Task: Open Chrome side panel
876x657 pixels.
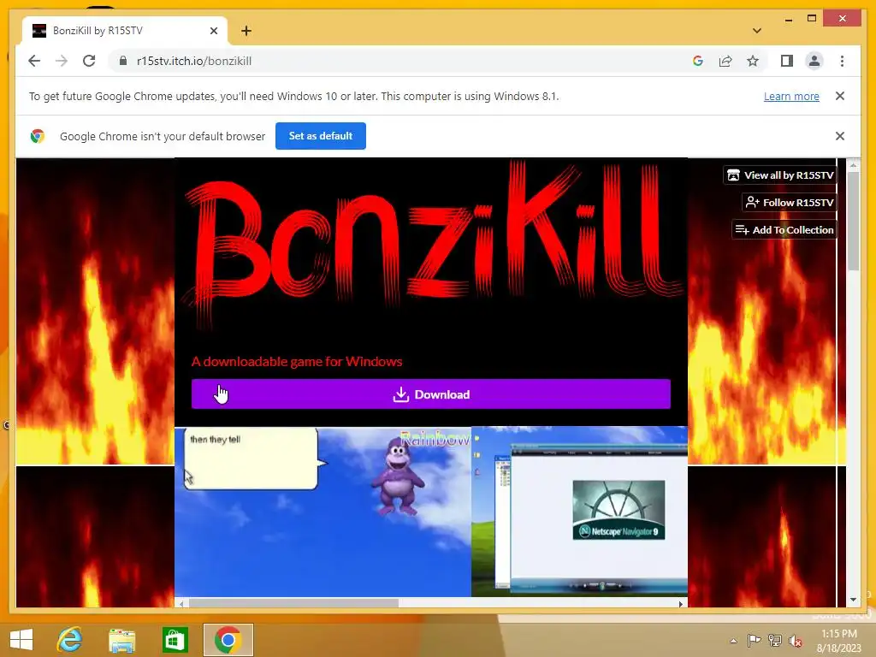Action: [x=787, y=61]
